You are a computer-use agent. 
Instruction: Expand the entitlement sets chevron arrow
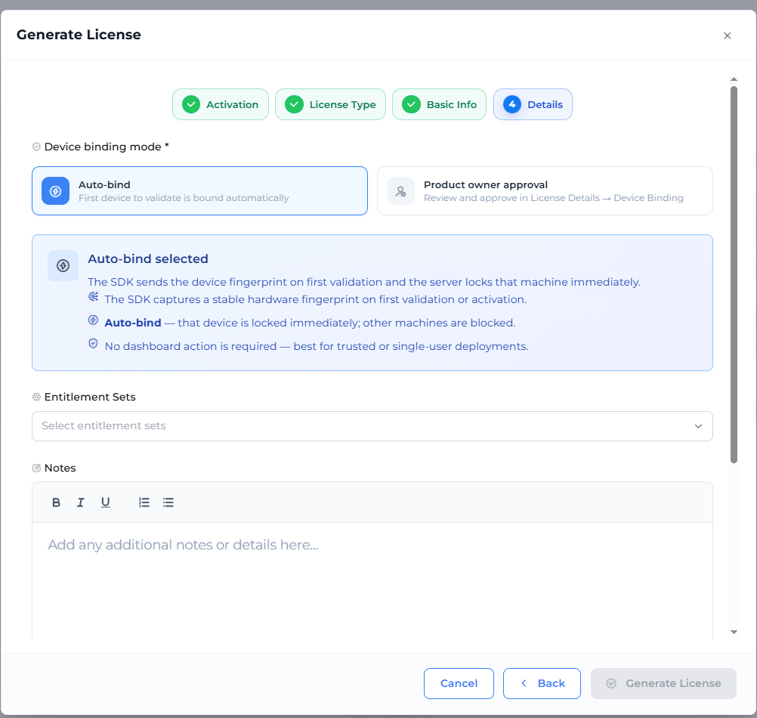[698, 426]
